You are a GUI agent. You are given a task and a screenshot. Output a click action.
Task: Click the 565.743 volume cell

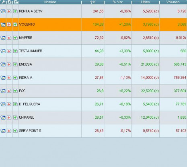tap(180, 64)
